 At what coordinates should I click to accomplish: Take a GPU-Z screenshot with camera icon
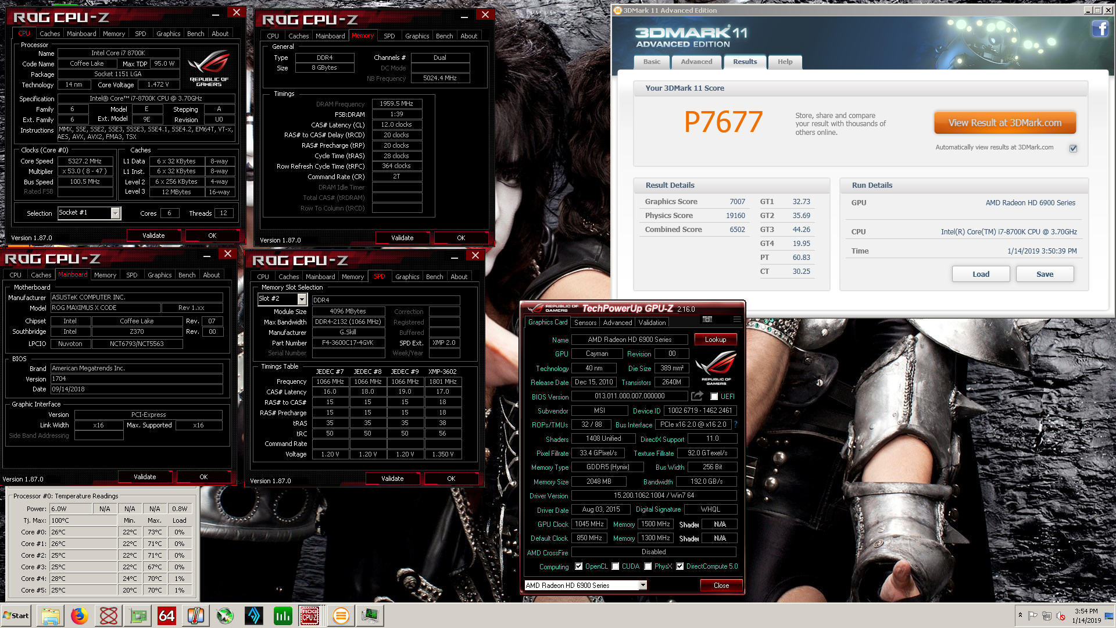[x=707, y=319]
